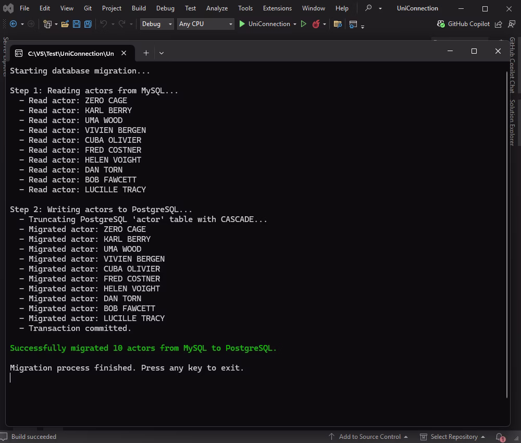
Task: Open the GitHub Copilot Chat side tab
Action: click(512, 65)
